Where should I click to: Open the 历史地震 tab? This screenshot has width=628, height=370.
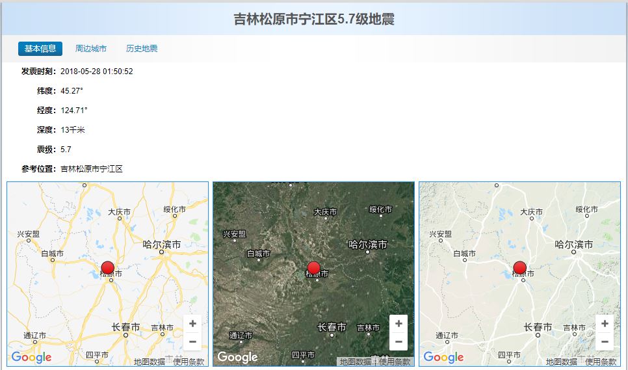pyautogui.click(x=142, y=49)
